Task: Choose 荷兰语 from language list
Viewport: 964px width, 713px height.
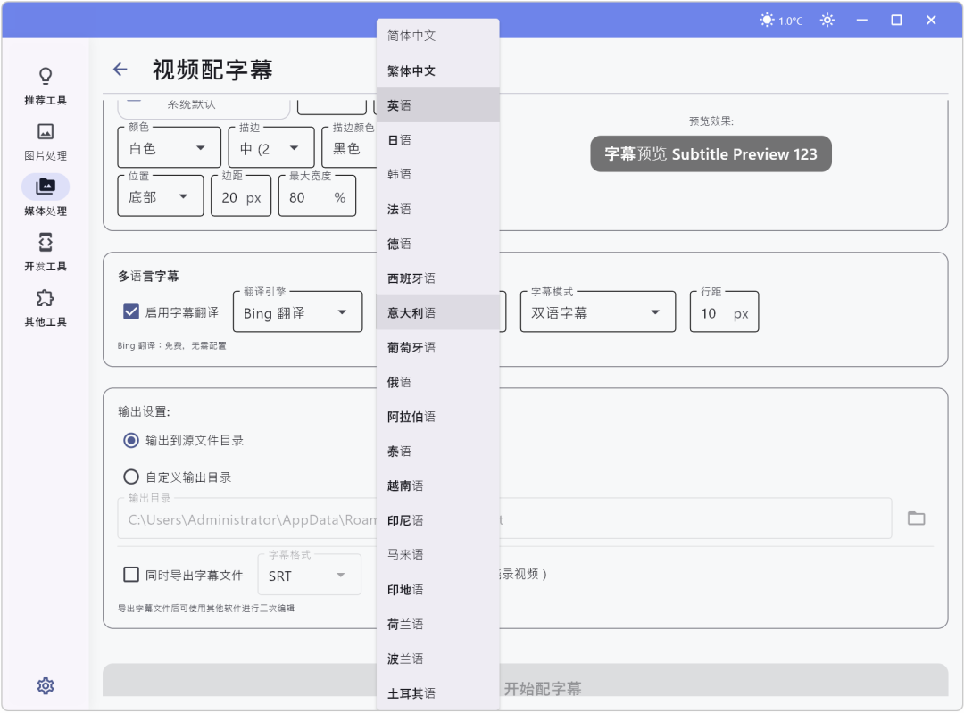Action: tap(437, 624)
